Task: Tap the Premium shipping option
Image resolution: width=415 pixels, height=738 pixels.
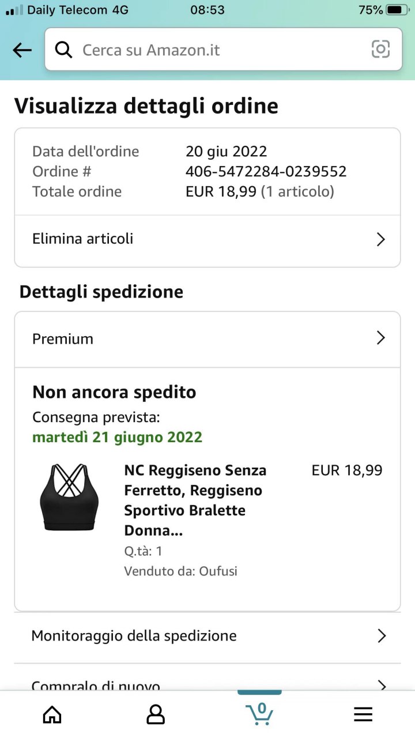Action: 207,340
